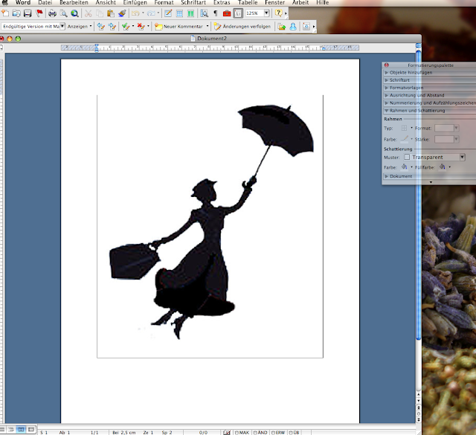The width and height of the screenshot is (476, 435).
Task: Toggle the MAK status bar indicator
Action: pyautogui.click(x=242, y=433)
